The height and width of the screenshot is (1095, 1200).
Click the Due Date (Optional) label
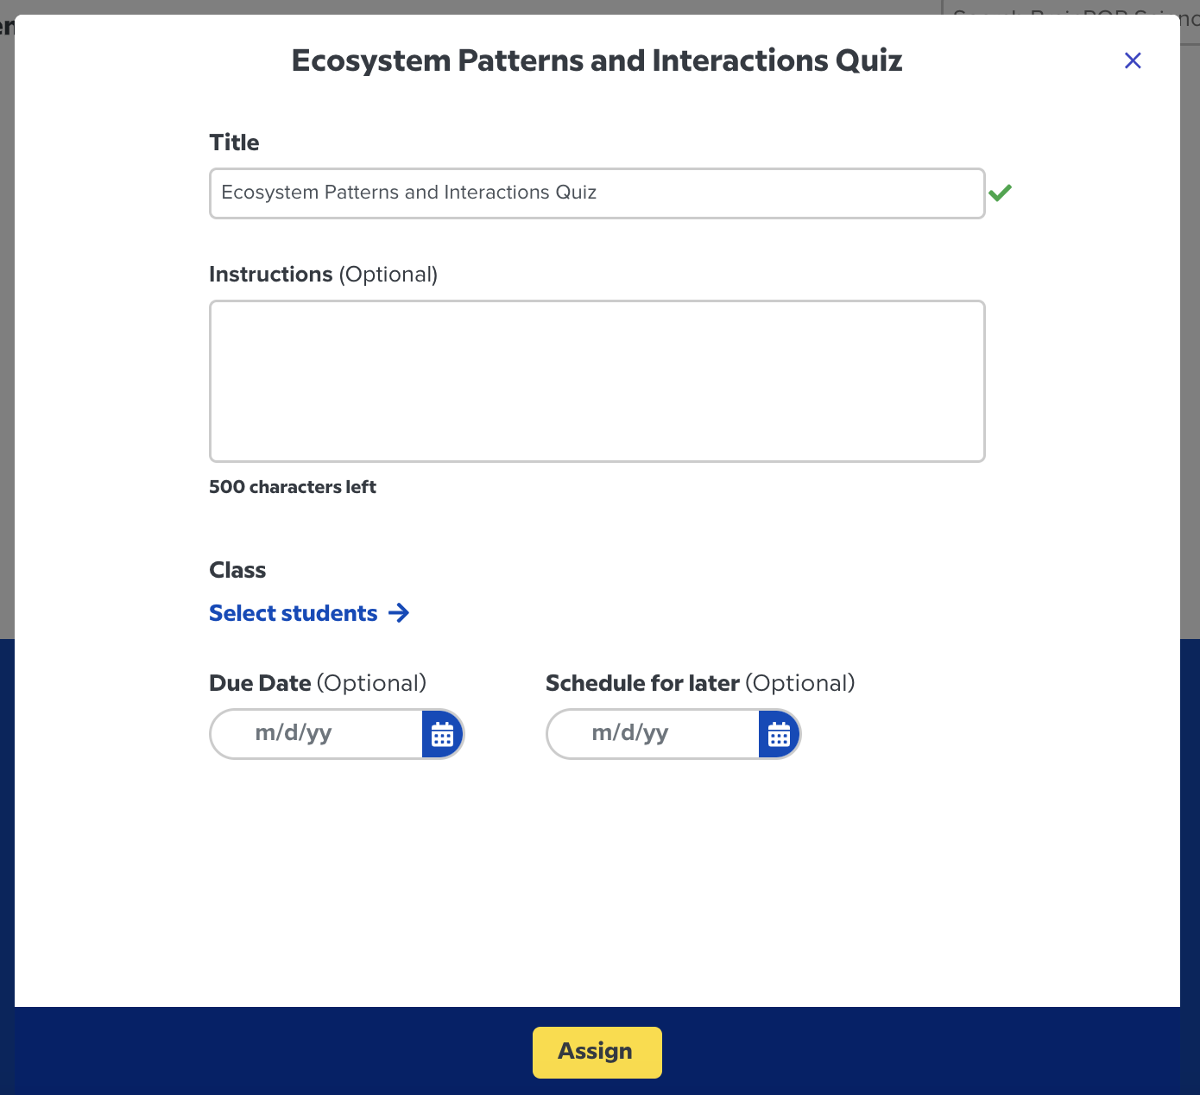coord(318,683)
